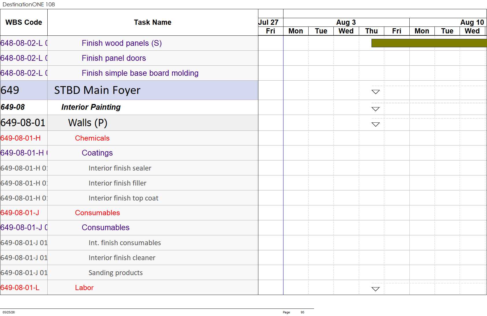Click the 'Fri' day header under Jul 27
The image size is (487, 316).
click(270, 31)
